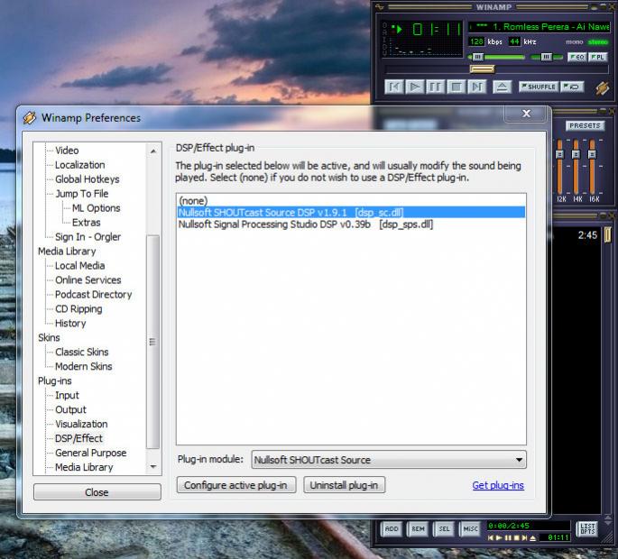This screenshot has width=618, height=559.
Task: Toggle Shuffle mode in Winamp
Action: pyautogui.click(x=539, y=87)
